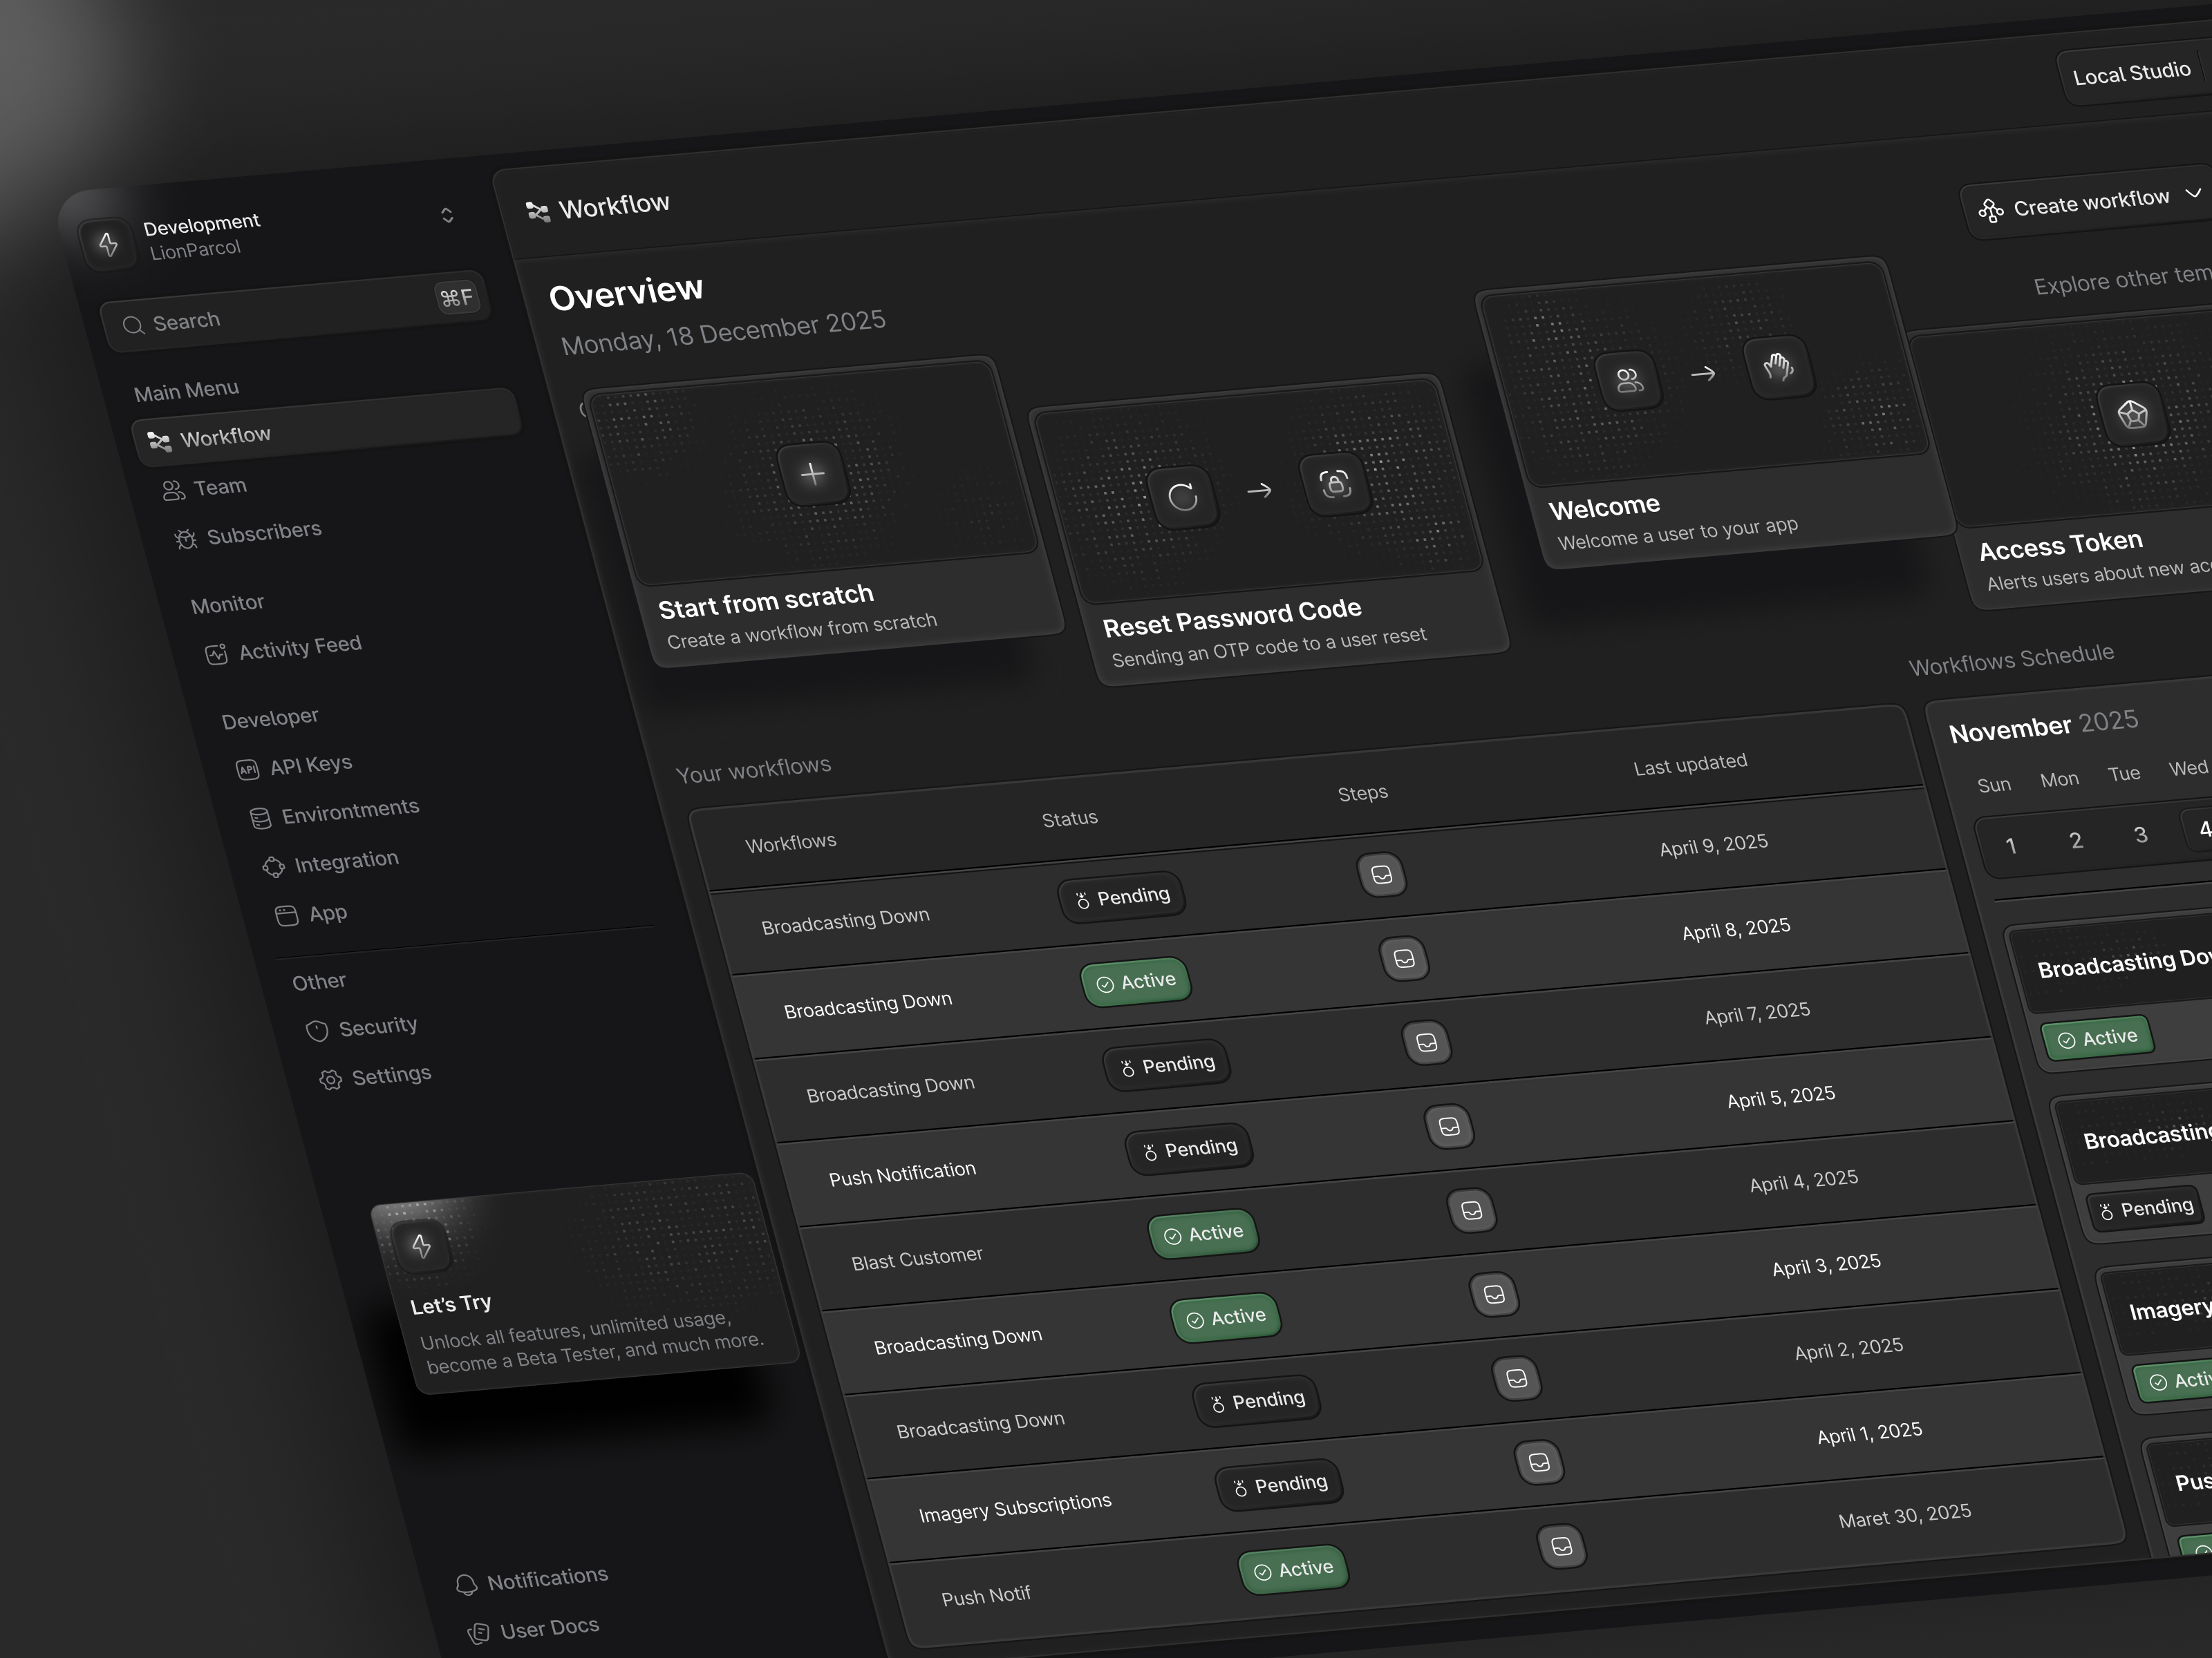Focus the Search field in sidebar
The height and width of the screenshot is (1658, 2212).
click(x=296, y=311)
